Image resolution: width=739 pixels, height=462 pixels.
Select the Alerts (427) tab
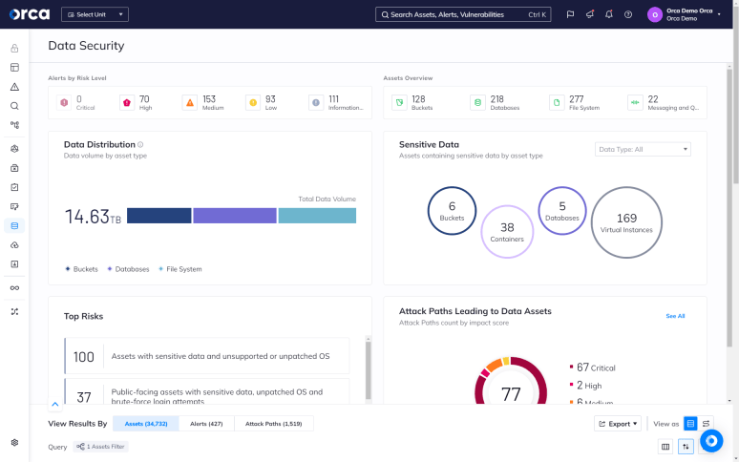206,424
